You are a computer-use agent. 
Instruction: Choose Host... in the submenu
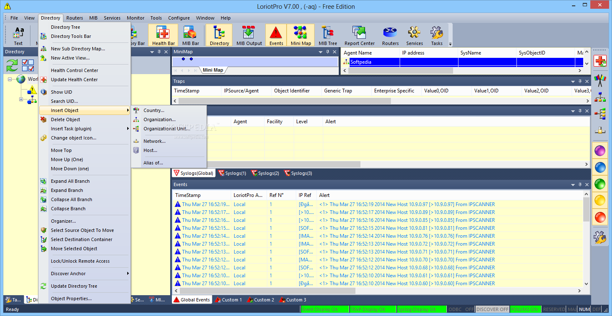(x=169, y=150)
